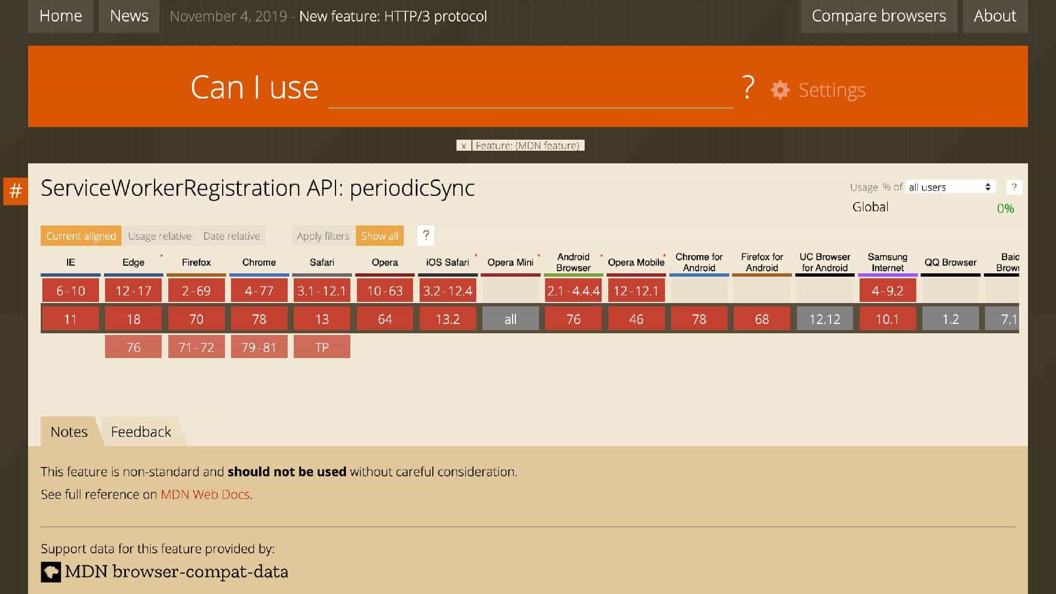Follow the MDN Web Docs link

pyautogui.click(x=205, y=494)
